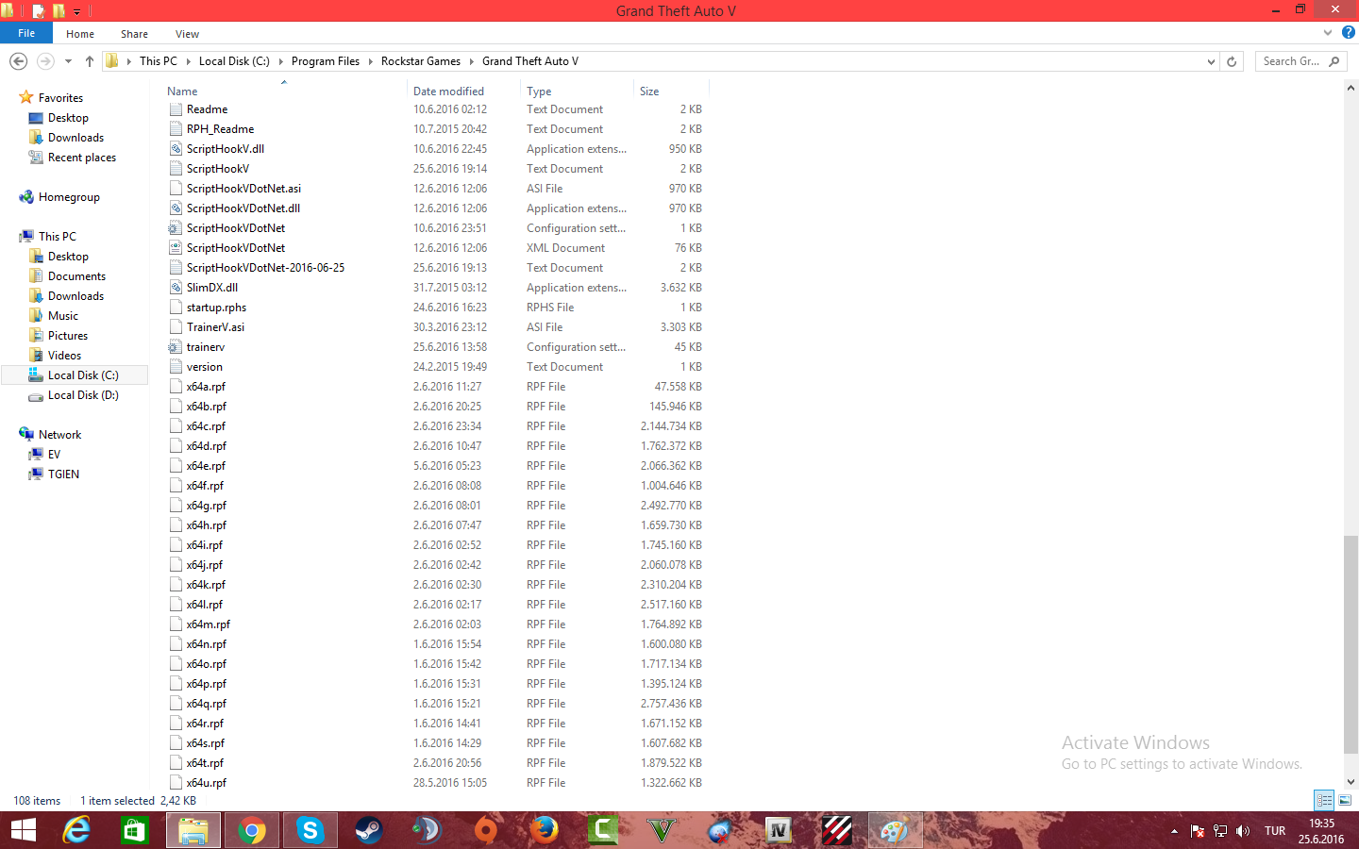Expand the arrow after Local Disk (C:) breadcrumb

[280, 61]
